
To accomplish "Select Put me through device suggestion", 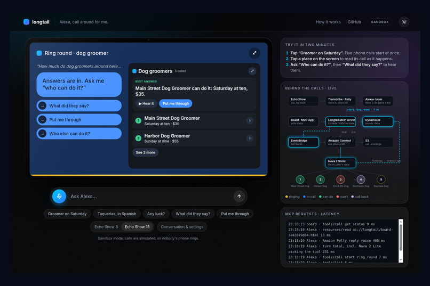I will (x=79, y=120).
